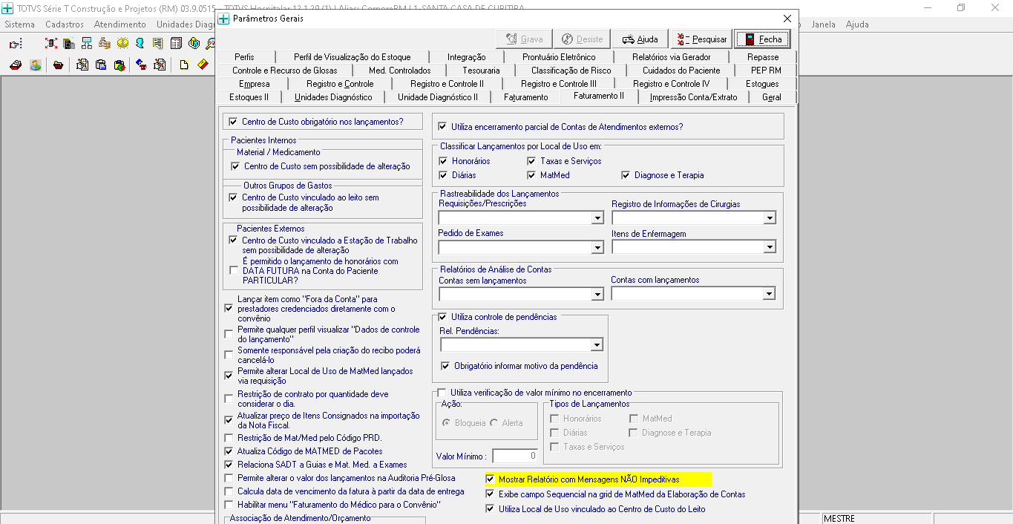The image size is (1013, 524).
Task: Click the user with green plus icon
Action: (34, 65)
